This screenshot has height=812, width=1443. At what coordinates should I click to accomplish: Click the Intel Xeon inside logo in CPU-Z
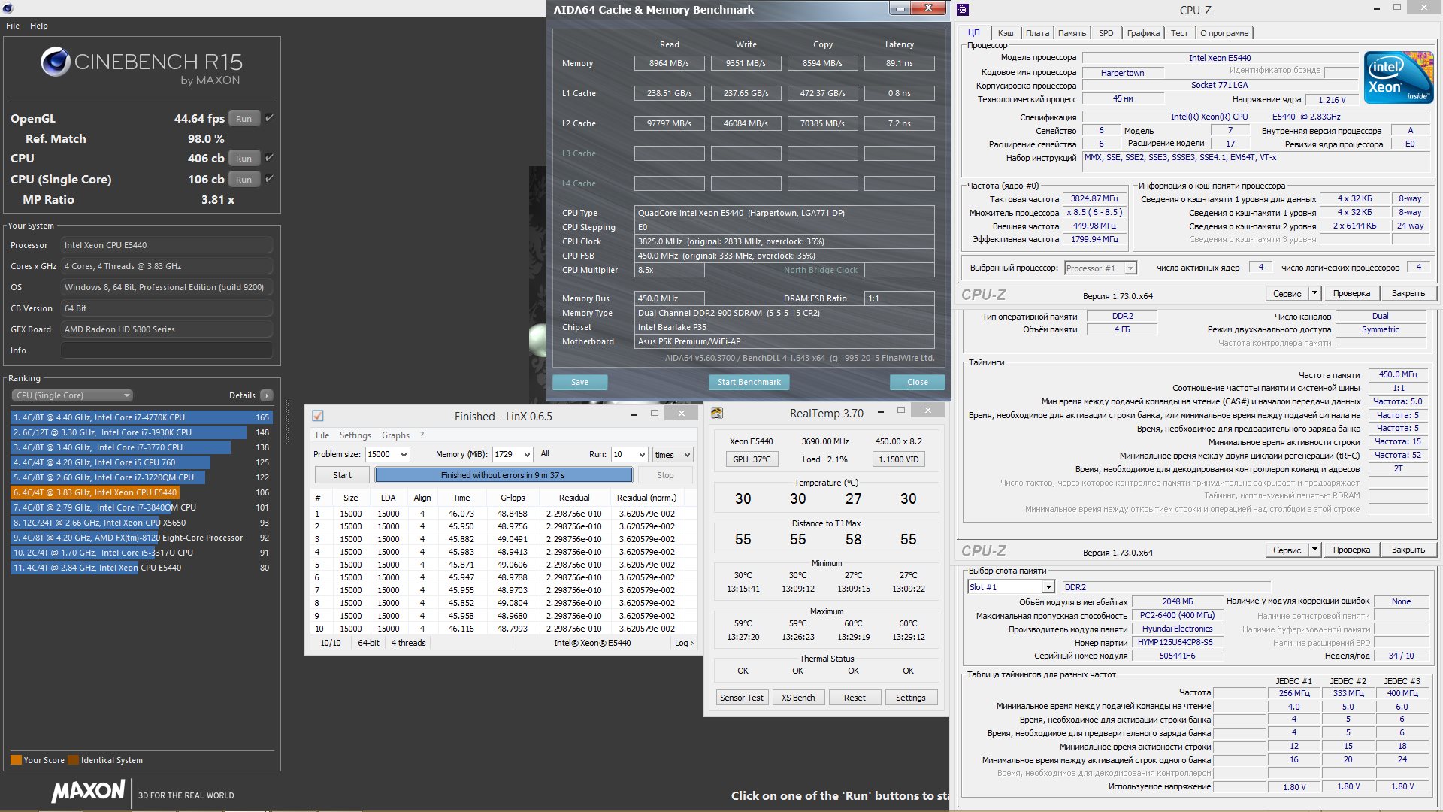1399,77
